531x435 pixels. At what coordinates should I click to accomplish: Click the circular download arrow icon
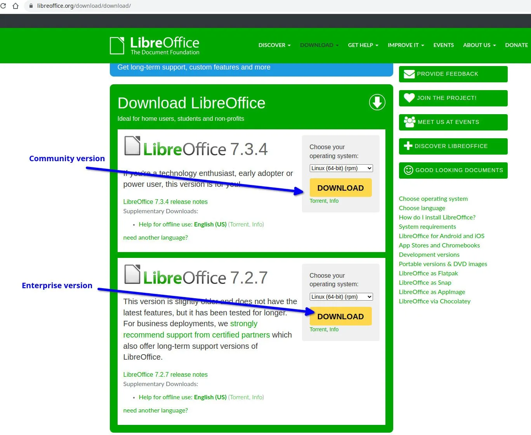click(377, 102)
